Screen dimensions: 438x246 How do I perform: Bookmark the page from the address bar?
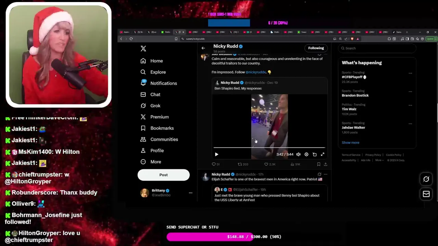(176, 39)
